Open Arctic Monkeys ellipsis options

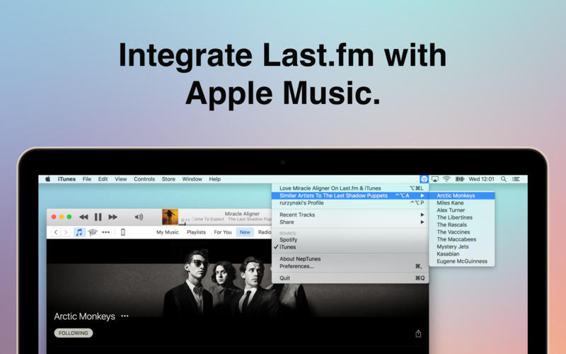click(125, 316)
